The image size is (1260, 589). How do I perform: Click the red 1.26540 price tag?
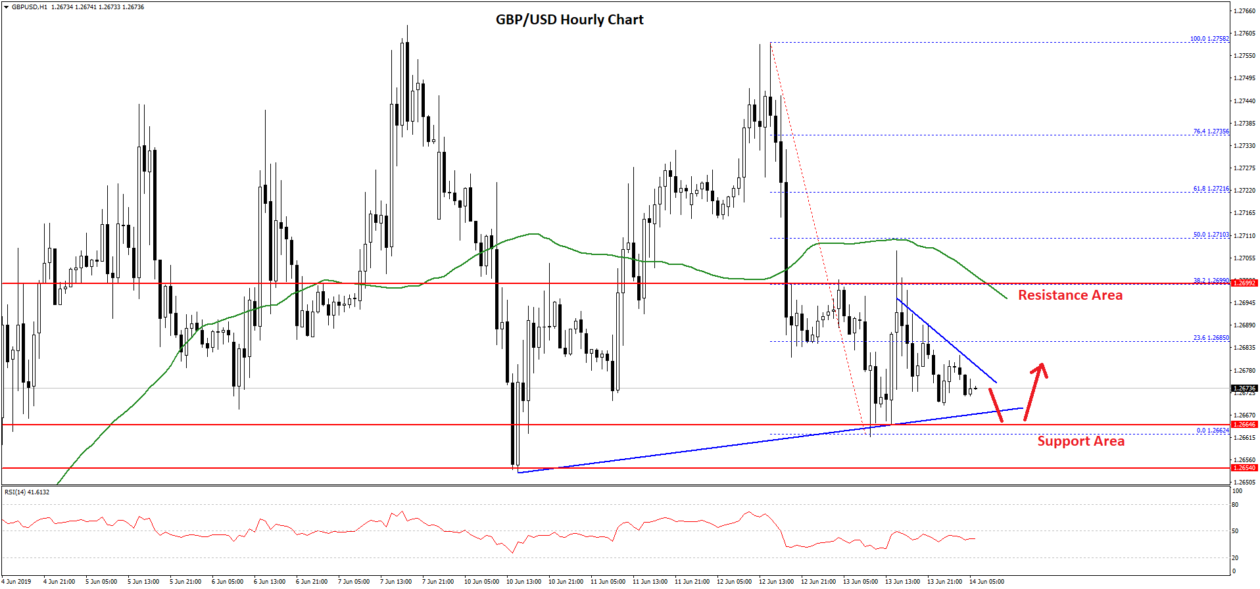coord(1244,468)
